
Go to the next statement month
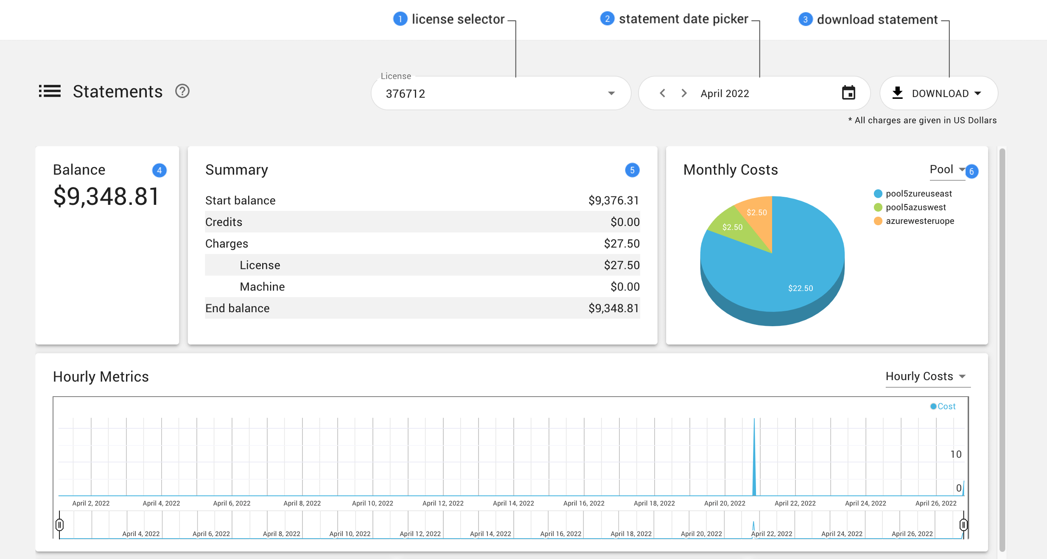point(684,93)
